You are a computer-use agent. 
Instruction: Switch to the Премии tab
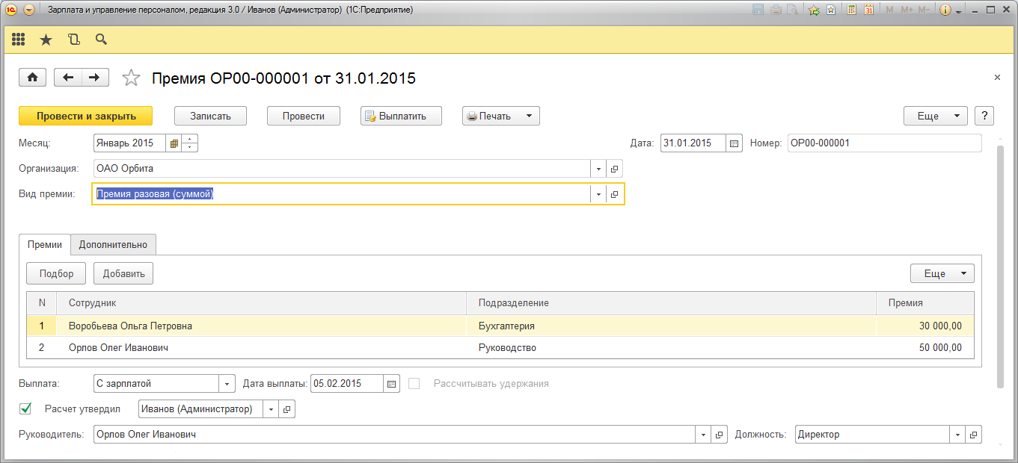[x=45, y=244]
